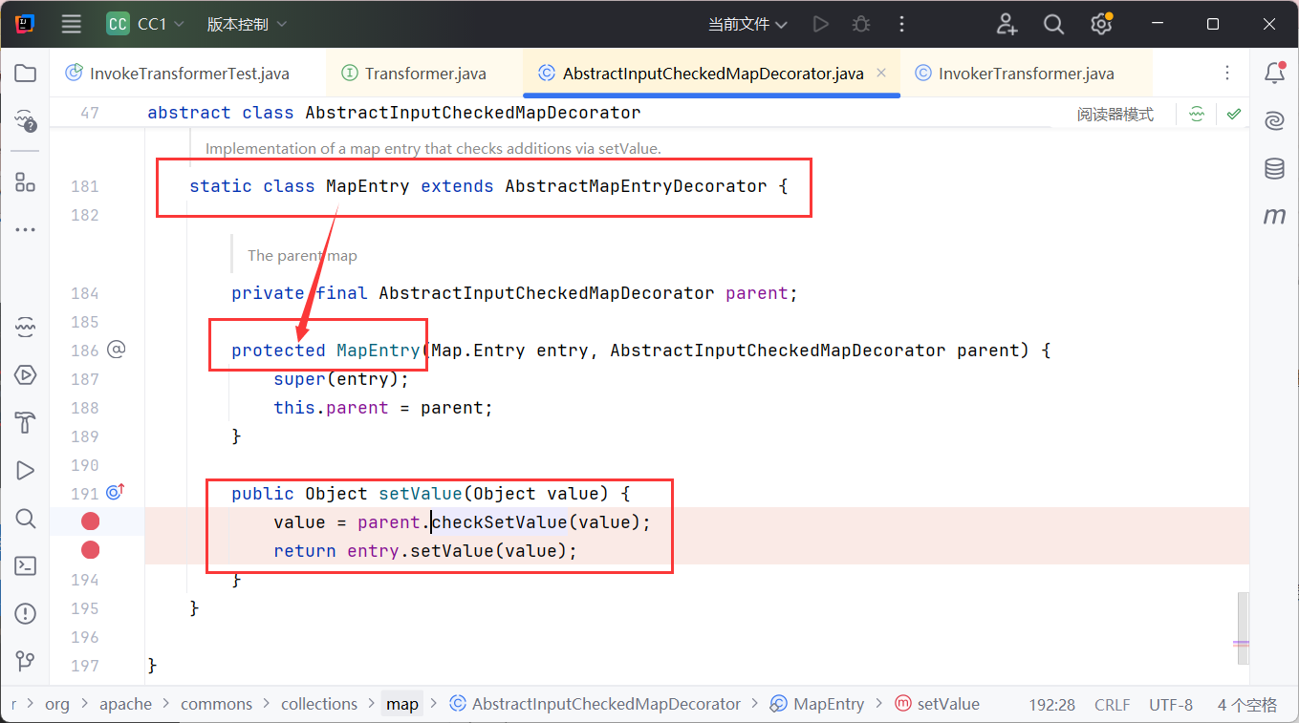Open the Terminal tool window
Viewport: 1299px width, 723px height.
coord(26,565)
